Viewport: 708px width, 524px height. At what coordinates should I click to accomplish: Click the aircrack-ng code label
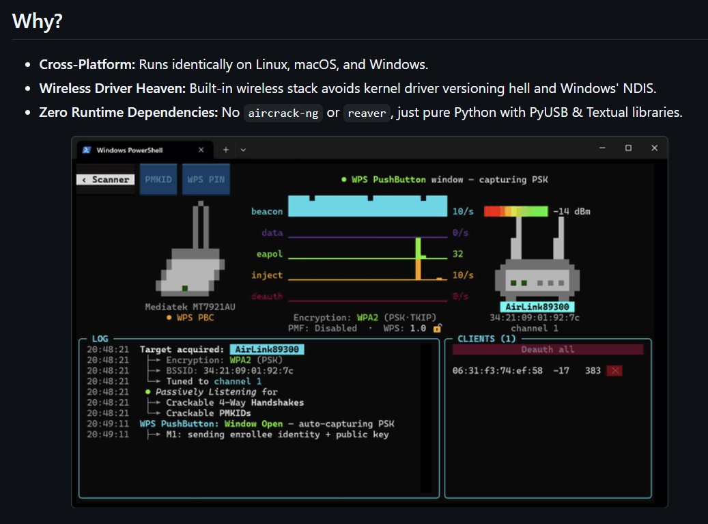pos(283,113)
